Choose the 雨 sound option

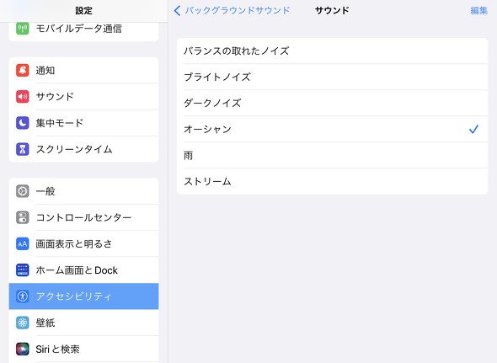point(332,155)
